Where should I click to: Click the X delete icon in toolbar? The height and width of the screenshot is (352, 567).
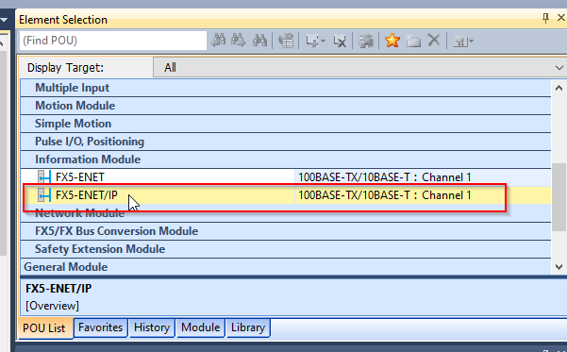click(x=434, y=40)
